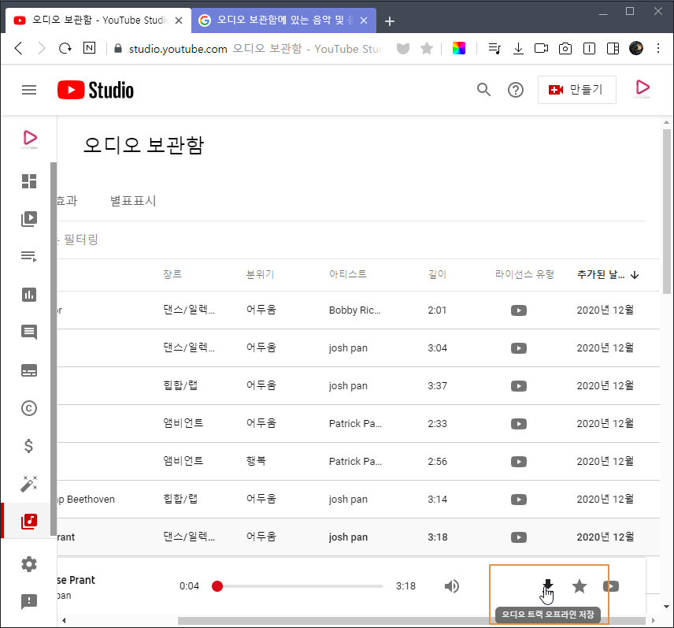Click the Beethoven track title

pos(86,500)
